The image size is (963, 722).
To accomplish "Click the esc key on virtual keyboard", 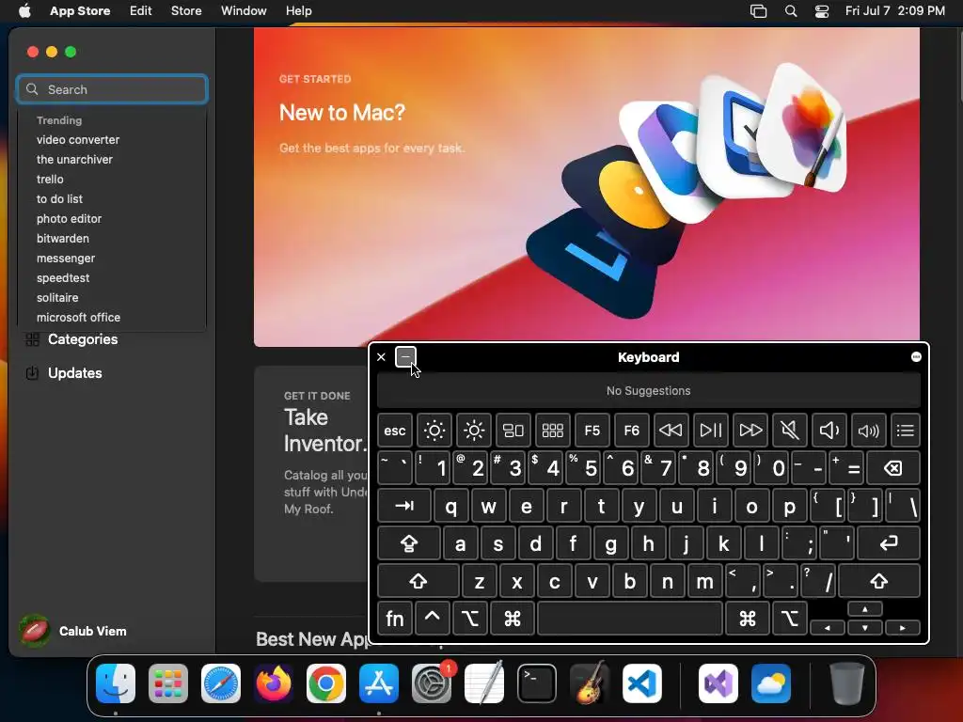I will click(395, 431).
